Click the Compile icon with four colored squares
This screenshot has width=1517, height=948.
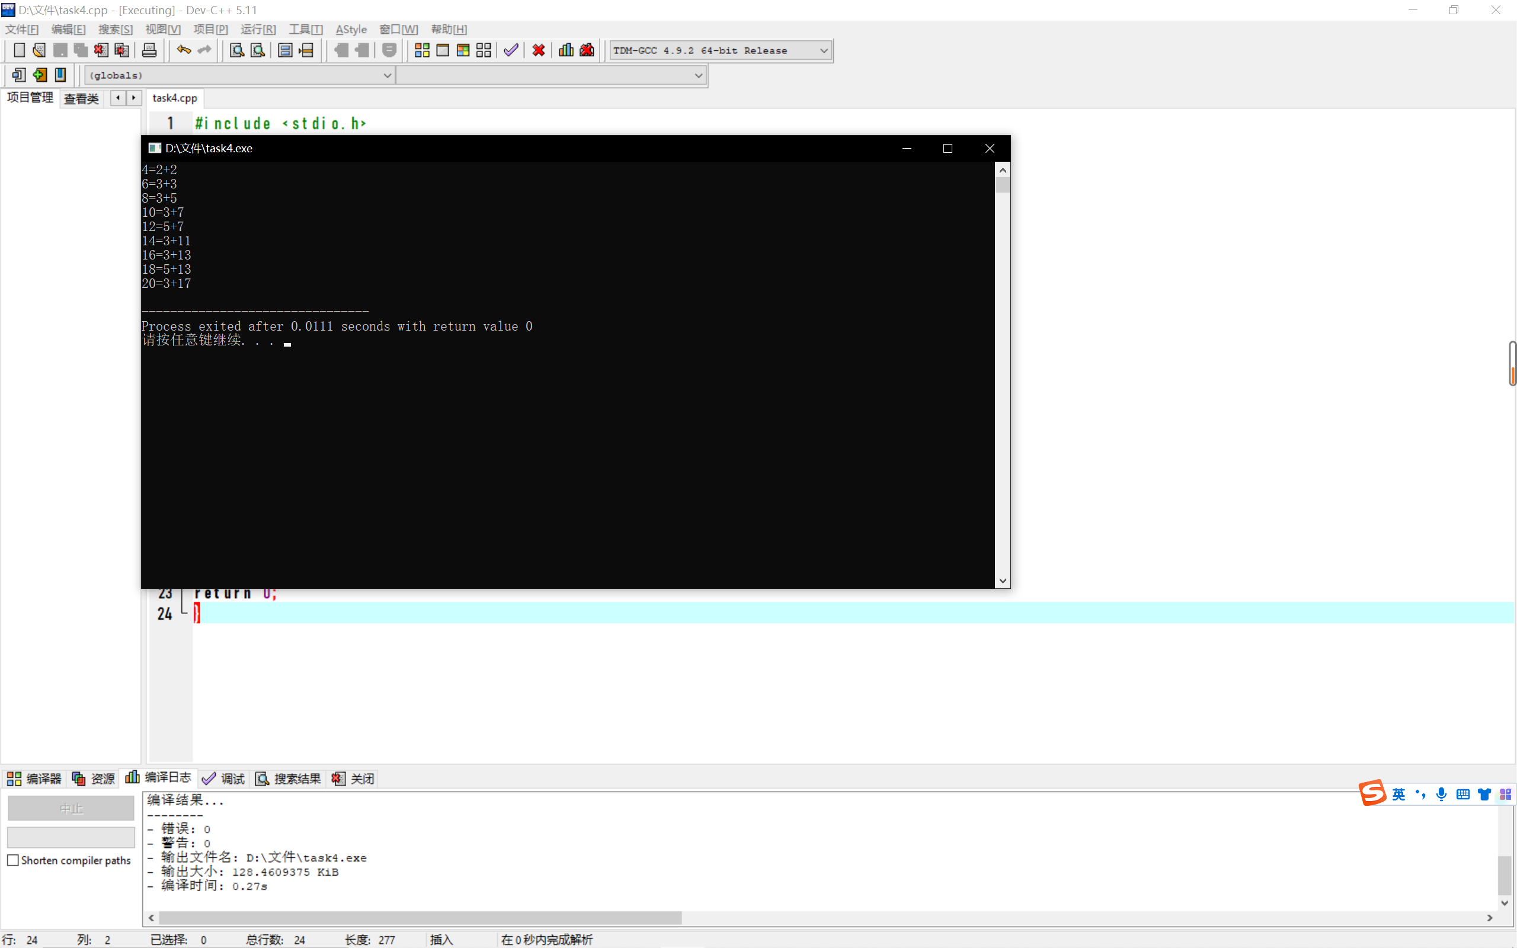422,50
